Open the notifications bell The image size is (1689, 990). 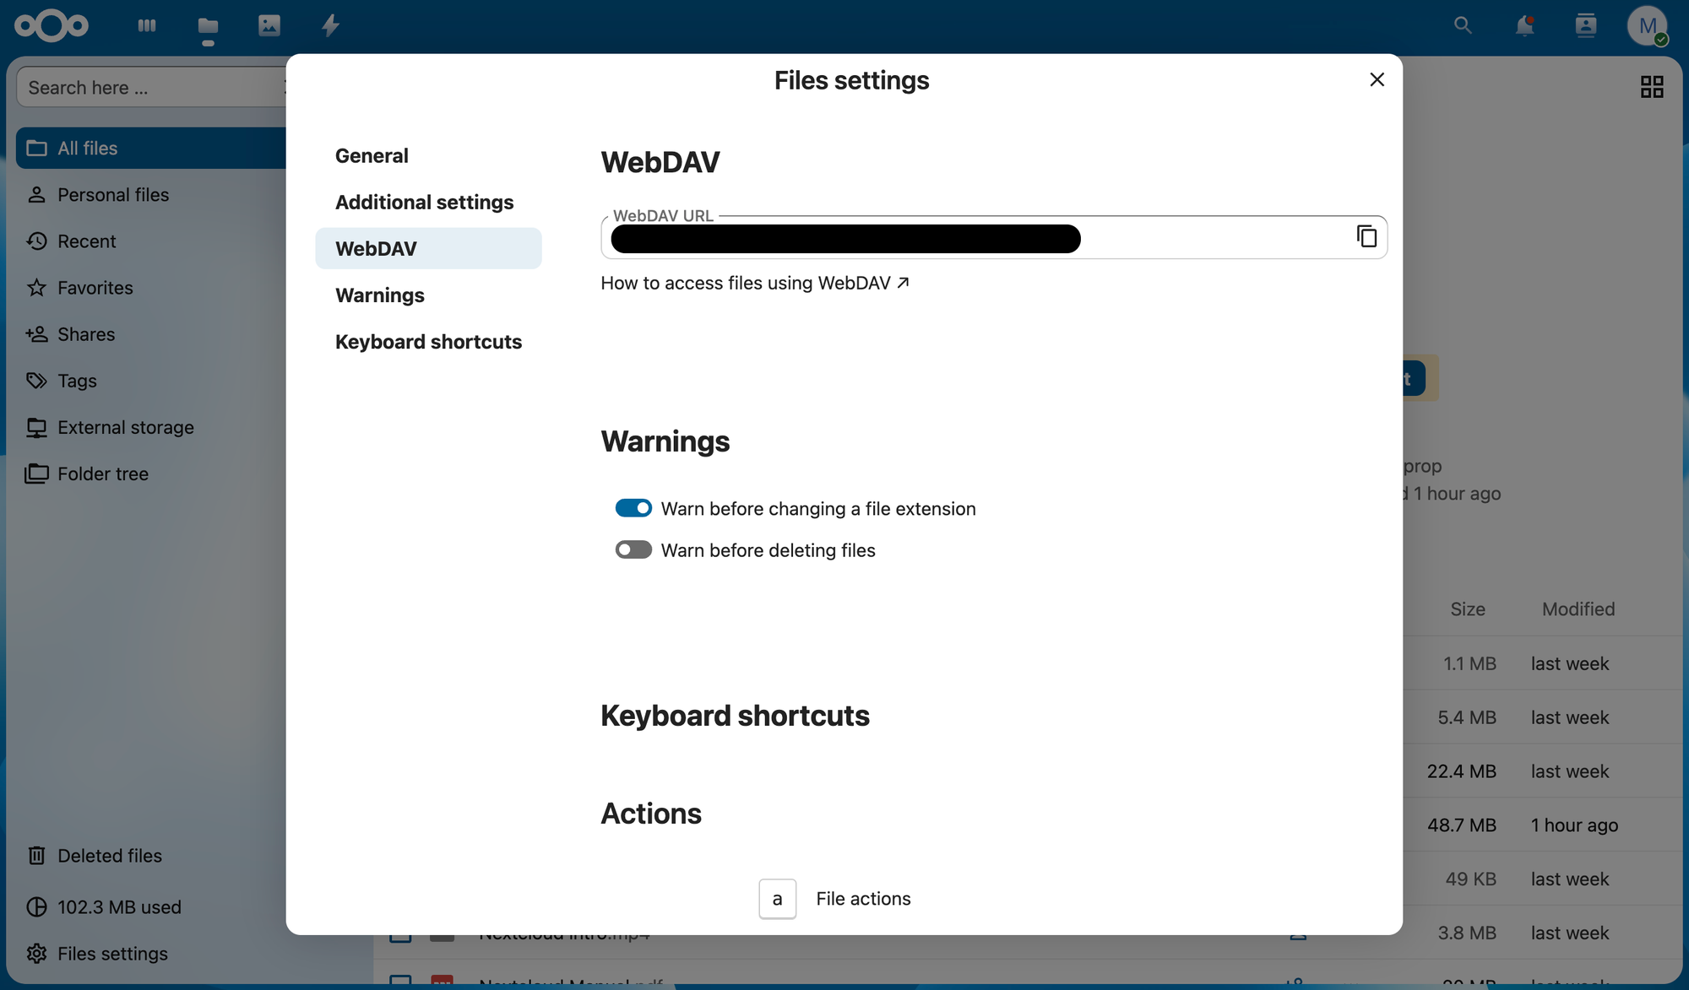[1524, 25]
